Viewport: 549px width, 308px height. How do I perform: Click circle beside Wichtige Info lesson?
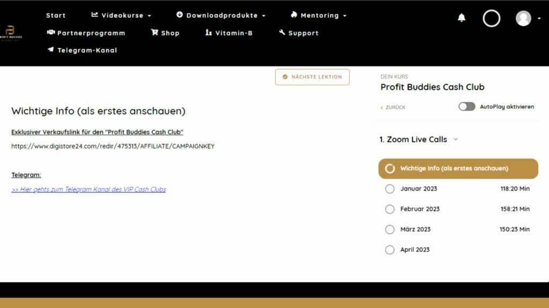(390, 168)
